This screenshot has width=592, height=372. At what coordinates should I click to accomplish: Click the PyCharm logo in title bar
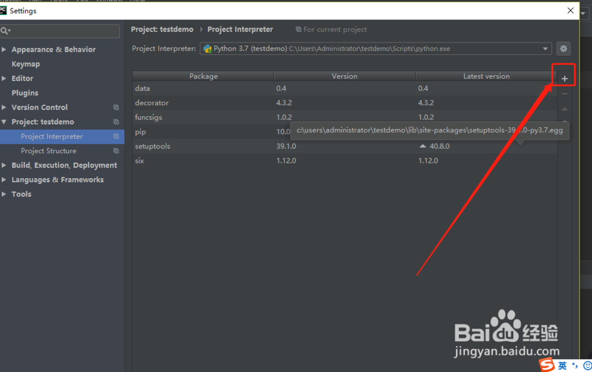coord(3,10)
